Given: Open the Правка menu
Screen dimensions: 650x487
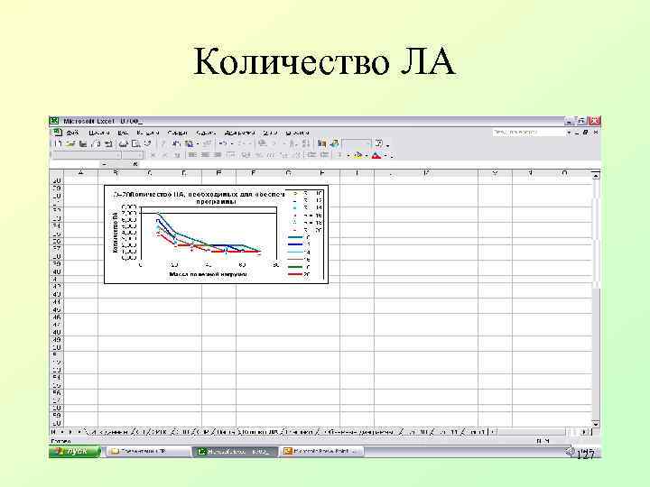Looking at the screenshot, I should (x=99, y=133).
